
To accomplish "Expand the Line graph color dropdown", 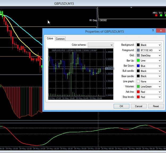I will tap(149, 81).
